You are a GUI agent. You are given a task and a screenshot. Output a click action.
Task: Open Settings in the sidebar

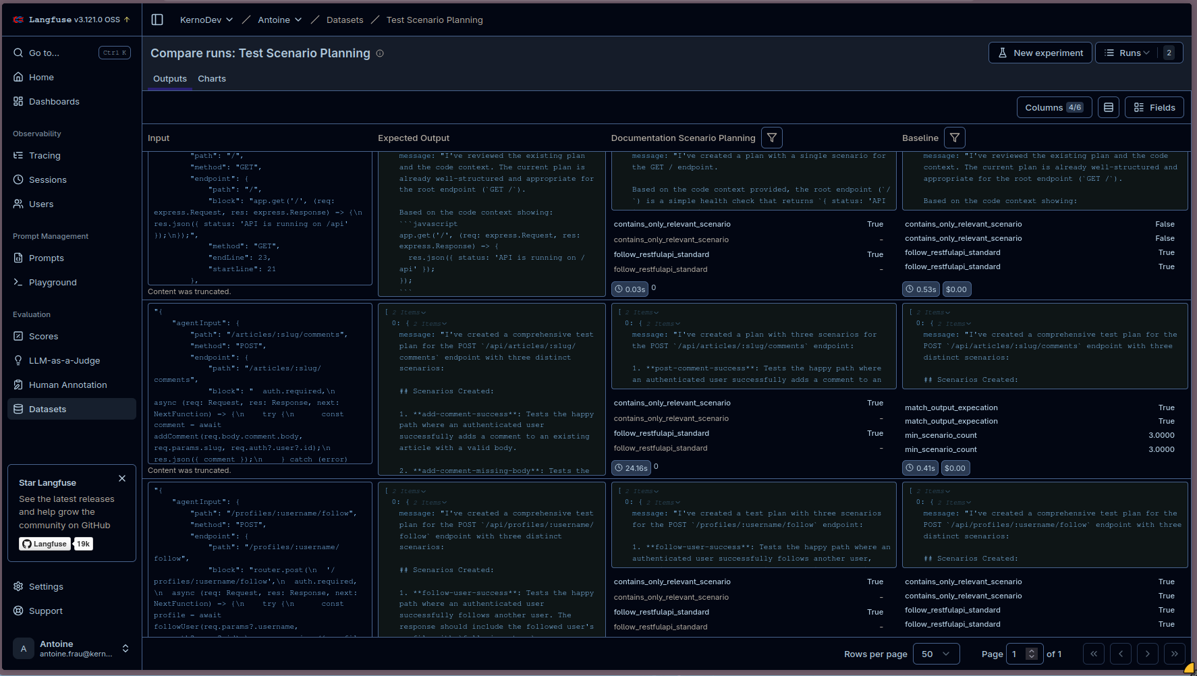point(71,586)
